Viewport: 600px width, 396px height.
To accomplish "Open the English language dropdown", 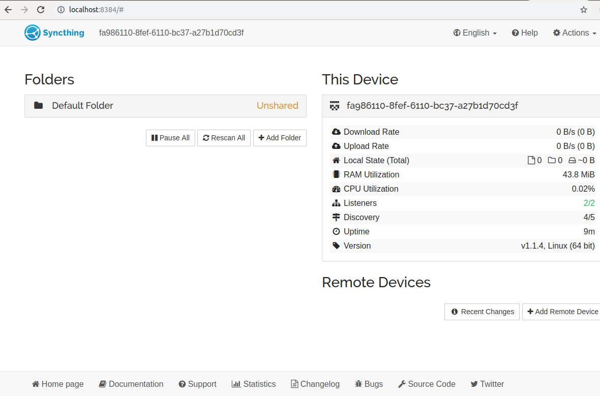I will 474,33.
